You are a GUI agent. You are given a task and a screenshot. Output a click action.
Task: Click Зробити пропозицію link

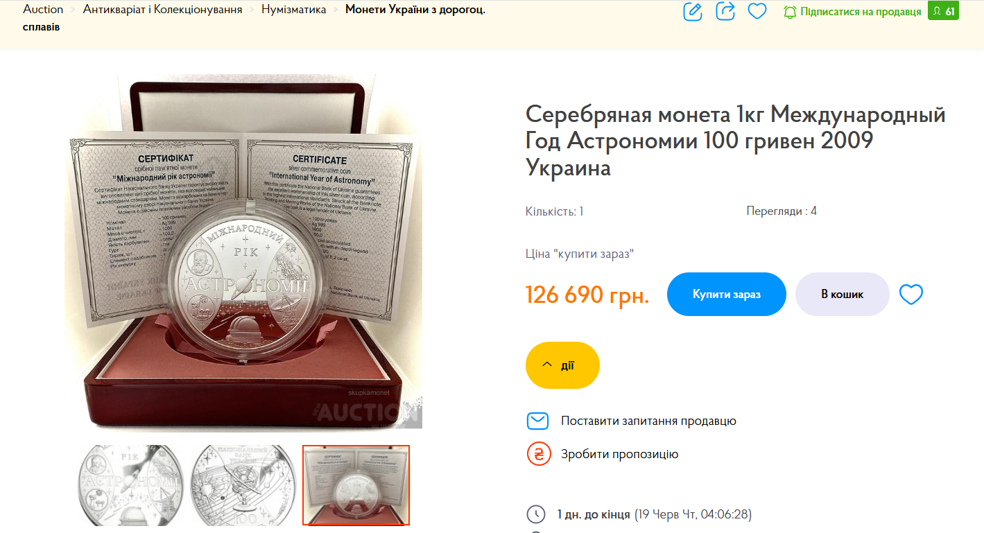pos(619,454)
